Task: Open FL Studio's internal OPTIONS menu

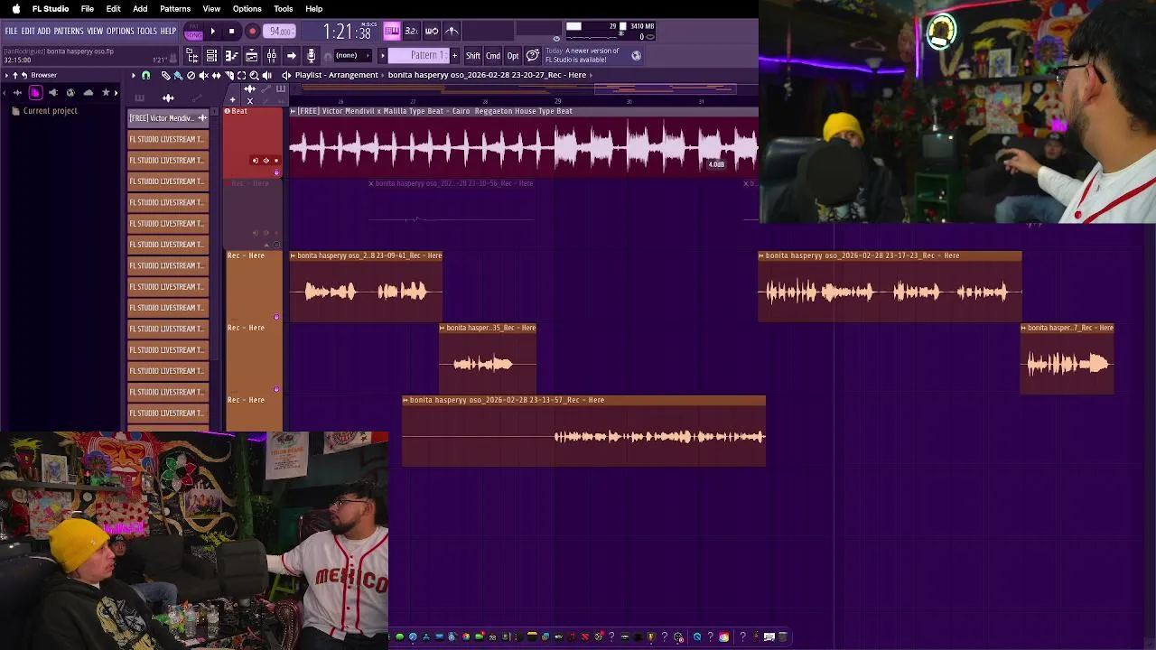Action: (120, 31)
